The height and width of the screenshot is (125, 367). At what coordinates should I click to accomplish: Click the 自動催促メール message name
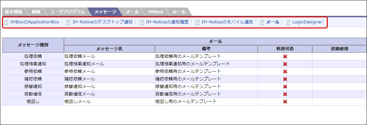[80, 94]
